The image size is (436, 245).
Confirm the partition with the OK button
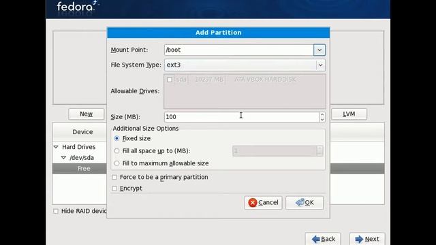(305, 203)
